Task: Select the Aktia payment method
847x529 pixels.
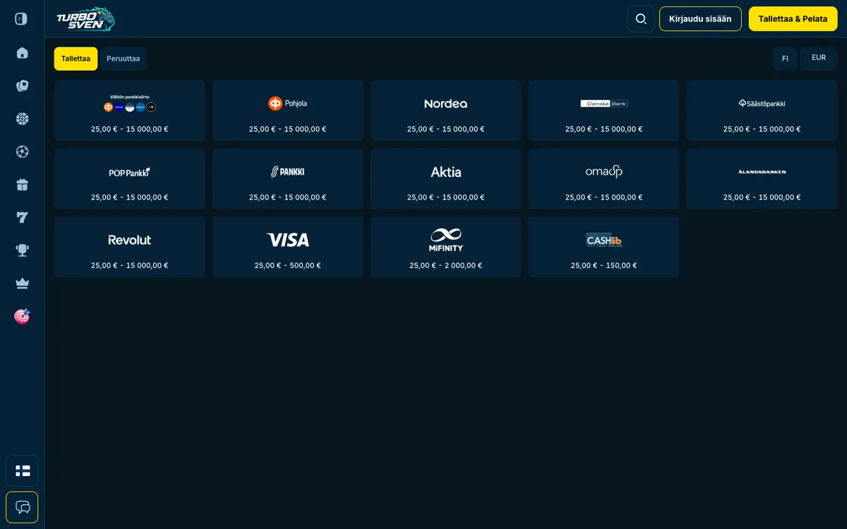Action: [445, 178]
